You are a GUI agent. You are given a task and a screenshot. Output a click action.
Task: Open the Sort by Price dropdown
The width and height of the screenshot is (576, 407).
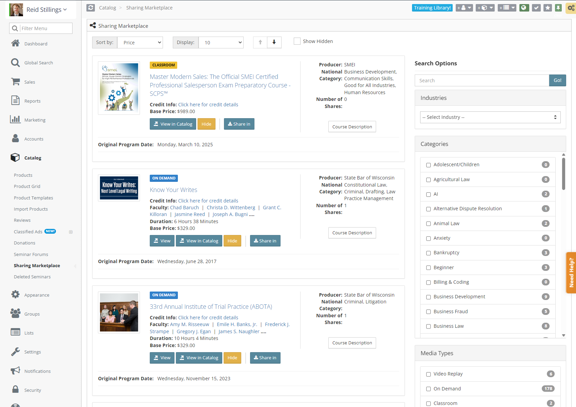pos(140,43)
